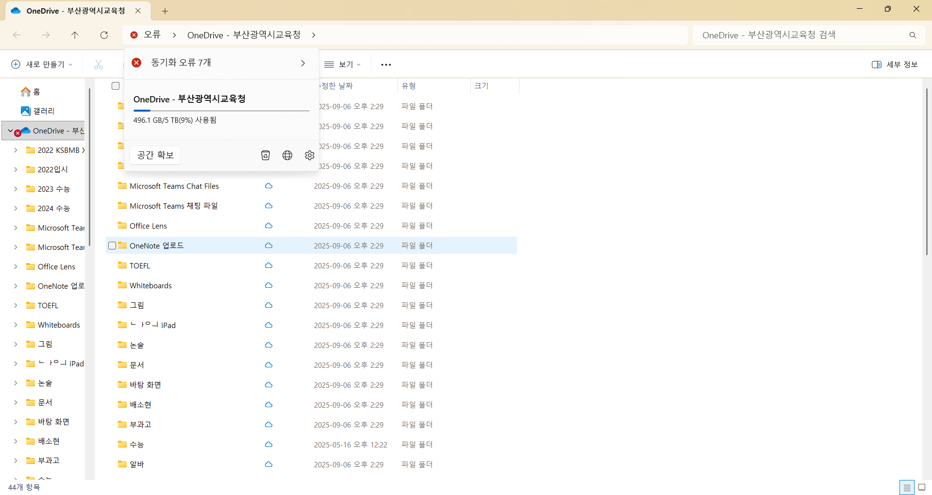This screenshot has width=932, height=495.
Task: Click cloud status icon for TOEFL row
Action: coord(268,265)
